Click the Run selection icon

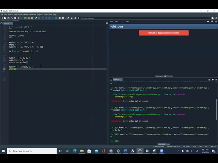pyautogui.click(x=32, y=18)
